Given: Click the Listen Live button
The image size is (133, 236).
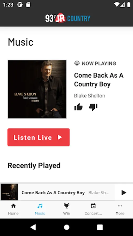Looking at the screenshot, I should pyautogui.click(x=39, y=137).
